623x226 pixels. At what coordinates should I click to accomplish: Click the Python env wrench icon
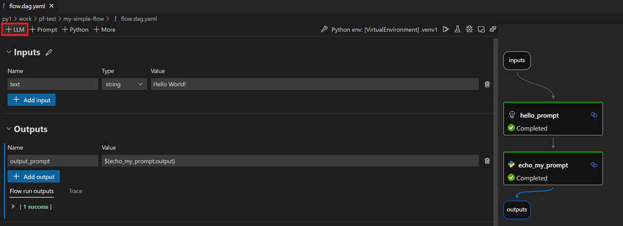tap(324, 30)
